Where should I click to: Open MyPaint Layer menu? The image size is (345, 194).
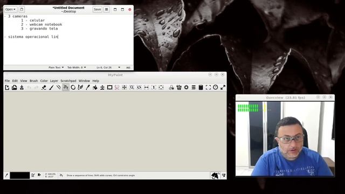point(54,81)
